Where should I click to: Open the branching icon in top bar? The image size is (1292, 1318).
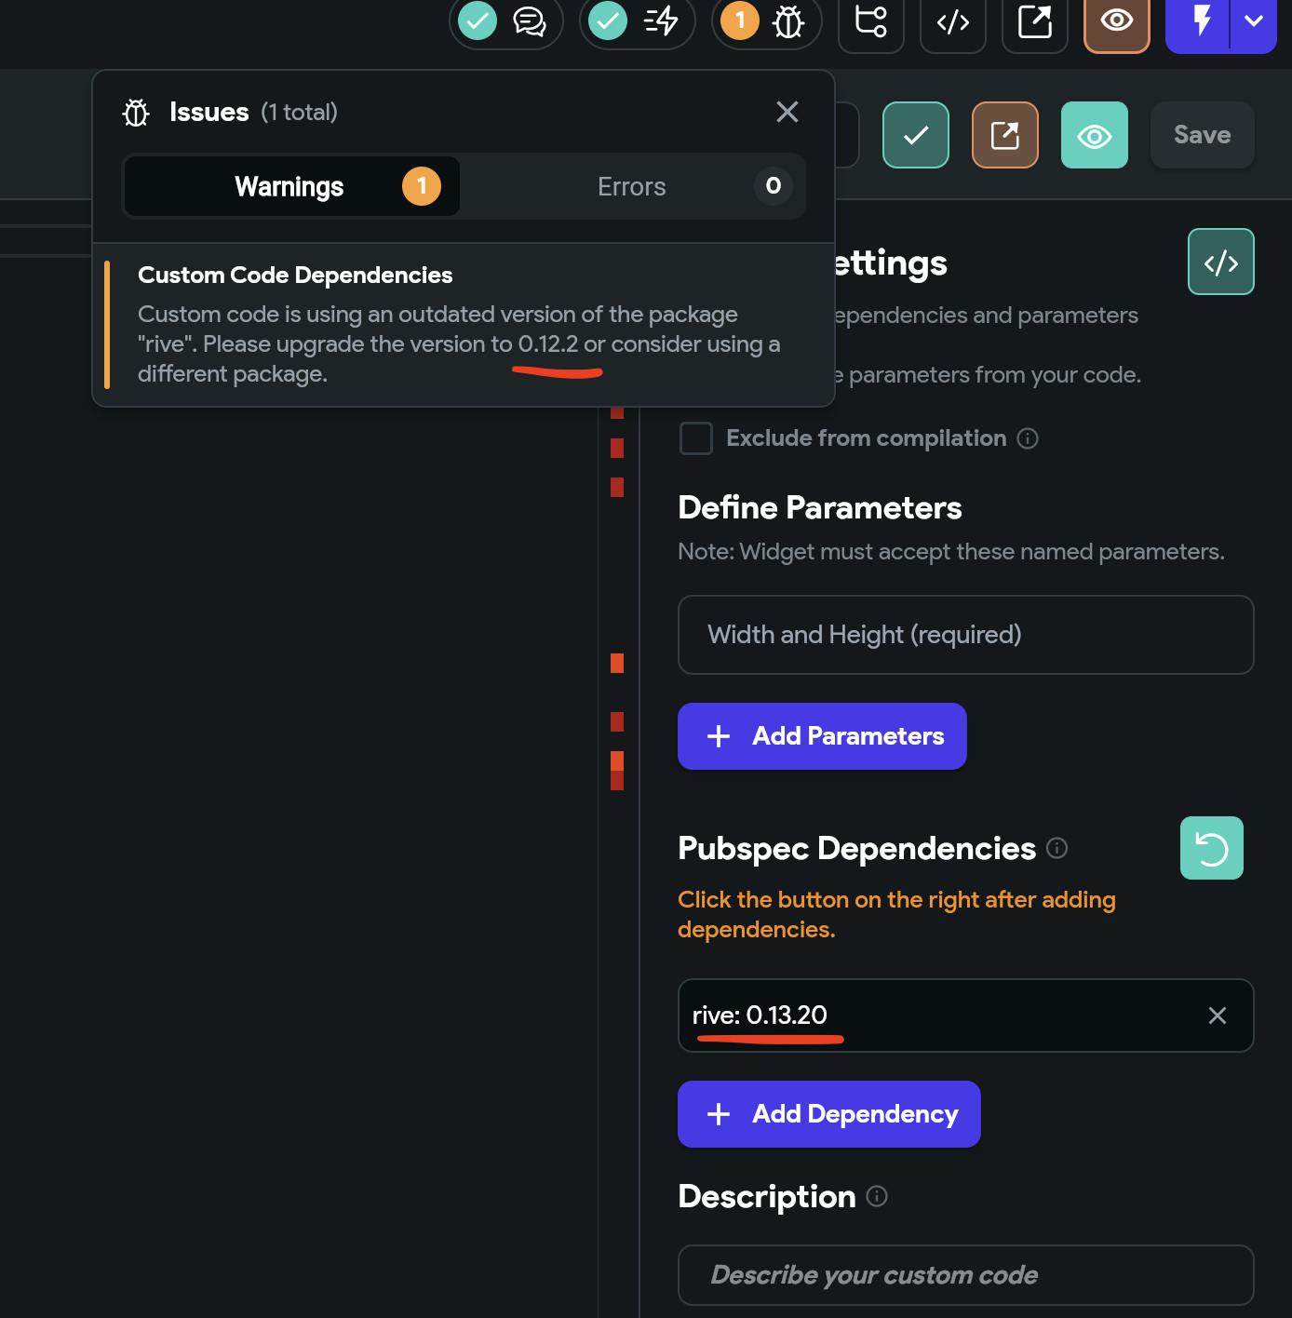click(871, 20)
